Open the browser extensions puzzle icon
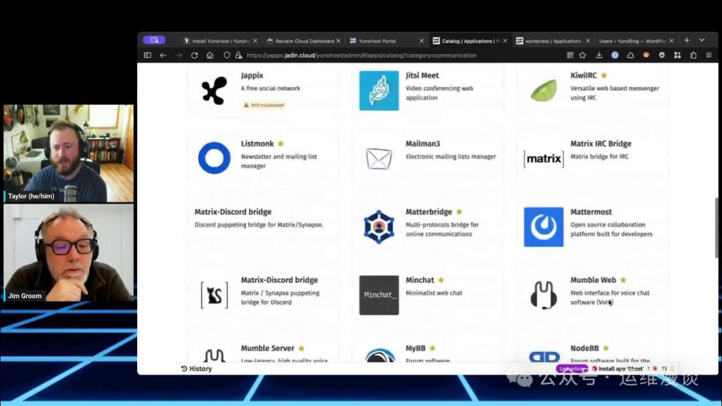 pyautogui.click(x=693, y=55)
